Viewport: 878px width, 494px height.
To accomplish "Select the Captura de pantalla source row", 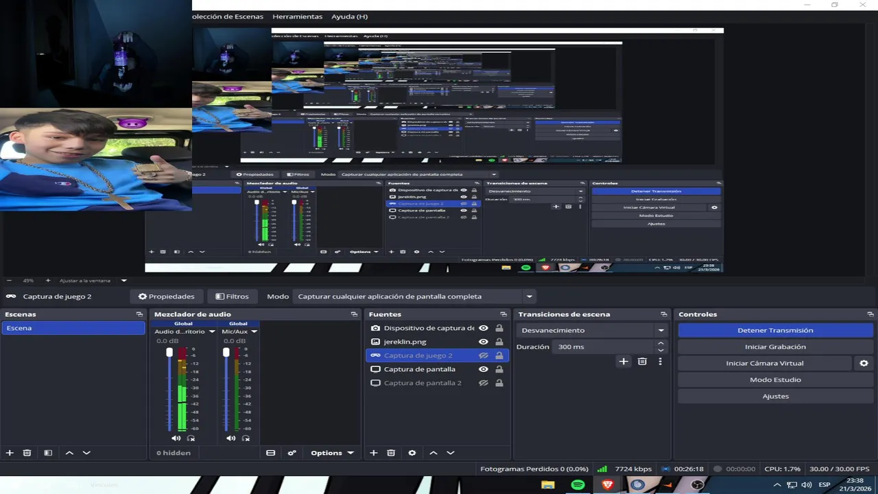I will [x=437, y=369].
